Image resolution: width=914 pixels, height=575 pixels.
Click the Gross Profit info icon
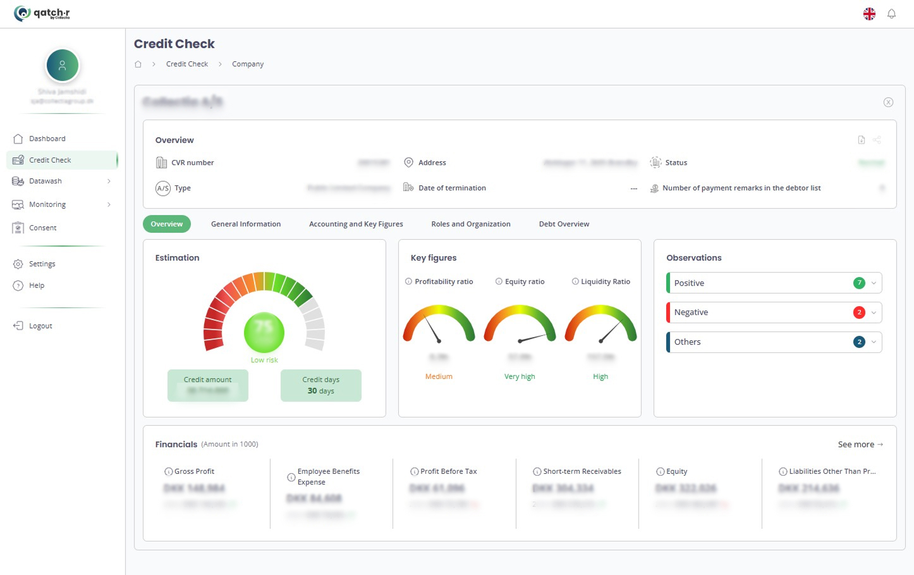click(x=168, y=471)
